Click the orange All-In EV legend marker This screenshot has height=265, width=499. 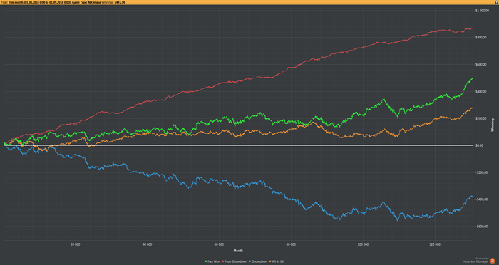[x=270, y=261]
